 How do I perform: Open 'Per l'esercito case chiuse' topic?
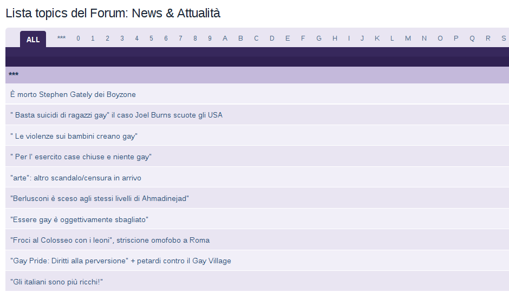point(81,157)
